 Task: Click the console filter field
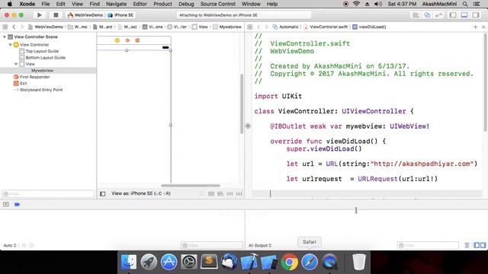pyautogui.click(x=428, y=245)
